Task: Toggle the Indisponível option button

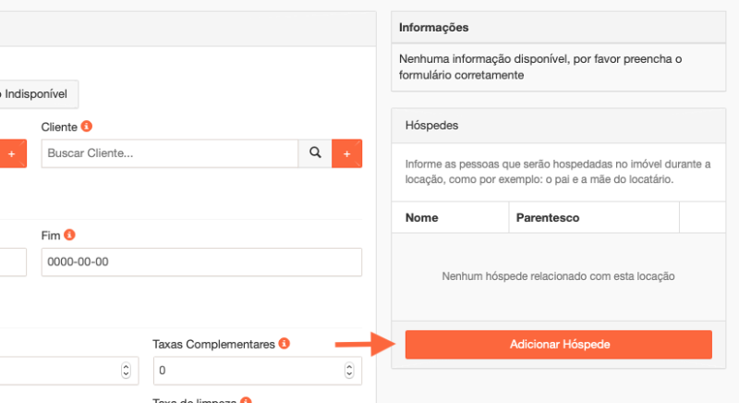Action: click(x=39, y=94)
